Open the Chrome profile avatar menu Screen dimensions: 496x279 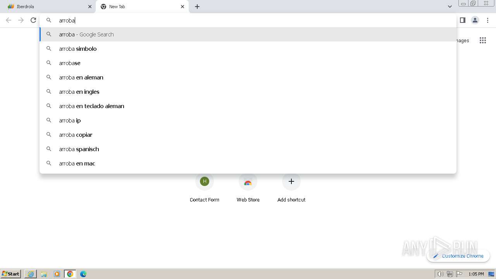pos(475,20)
